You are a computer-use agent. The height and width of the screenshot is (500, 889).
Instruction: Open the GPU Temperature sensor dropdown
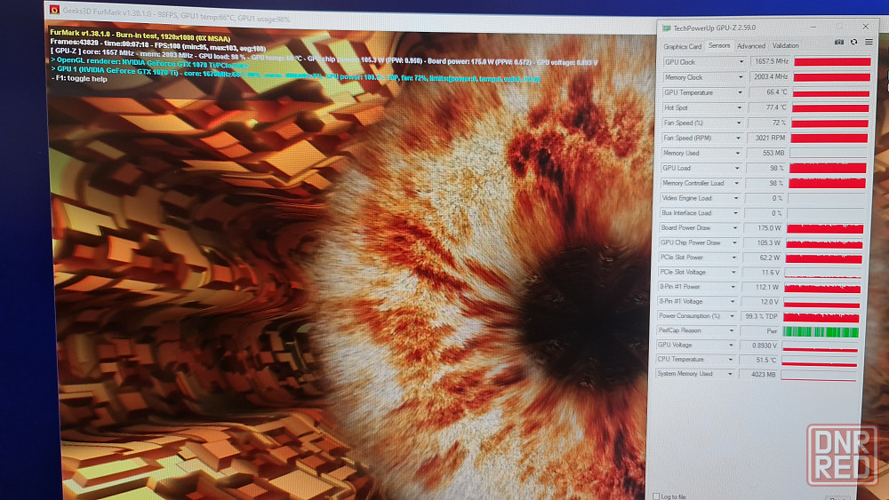click(740, 92)
